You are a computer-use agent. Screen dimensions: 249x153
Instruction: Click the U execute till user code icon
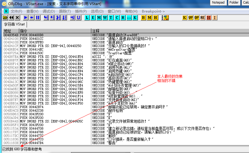tap(78, 18)
